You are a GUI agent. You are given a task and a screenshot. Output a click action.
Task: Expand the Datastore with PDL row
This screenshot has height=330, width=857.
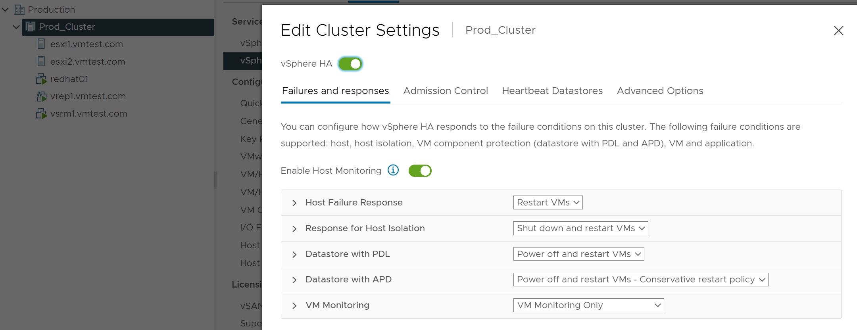coord(294,255)
